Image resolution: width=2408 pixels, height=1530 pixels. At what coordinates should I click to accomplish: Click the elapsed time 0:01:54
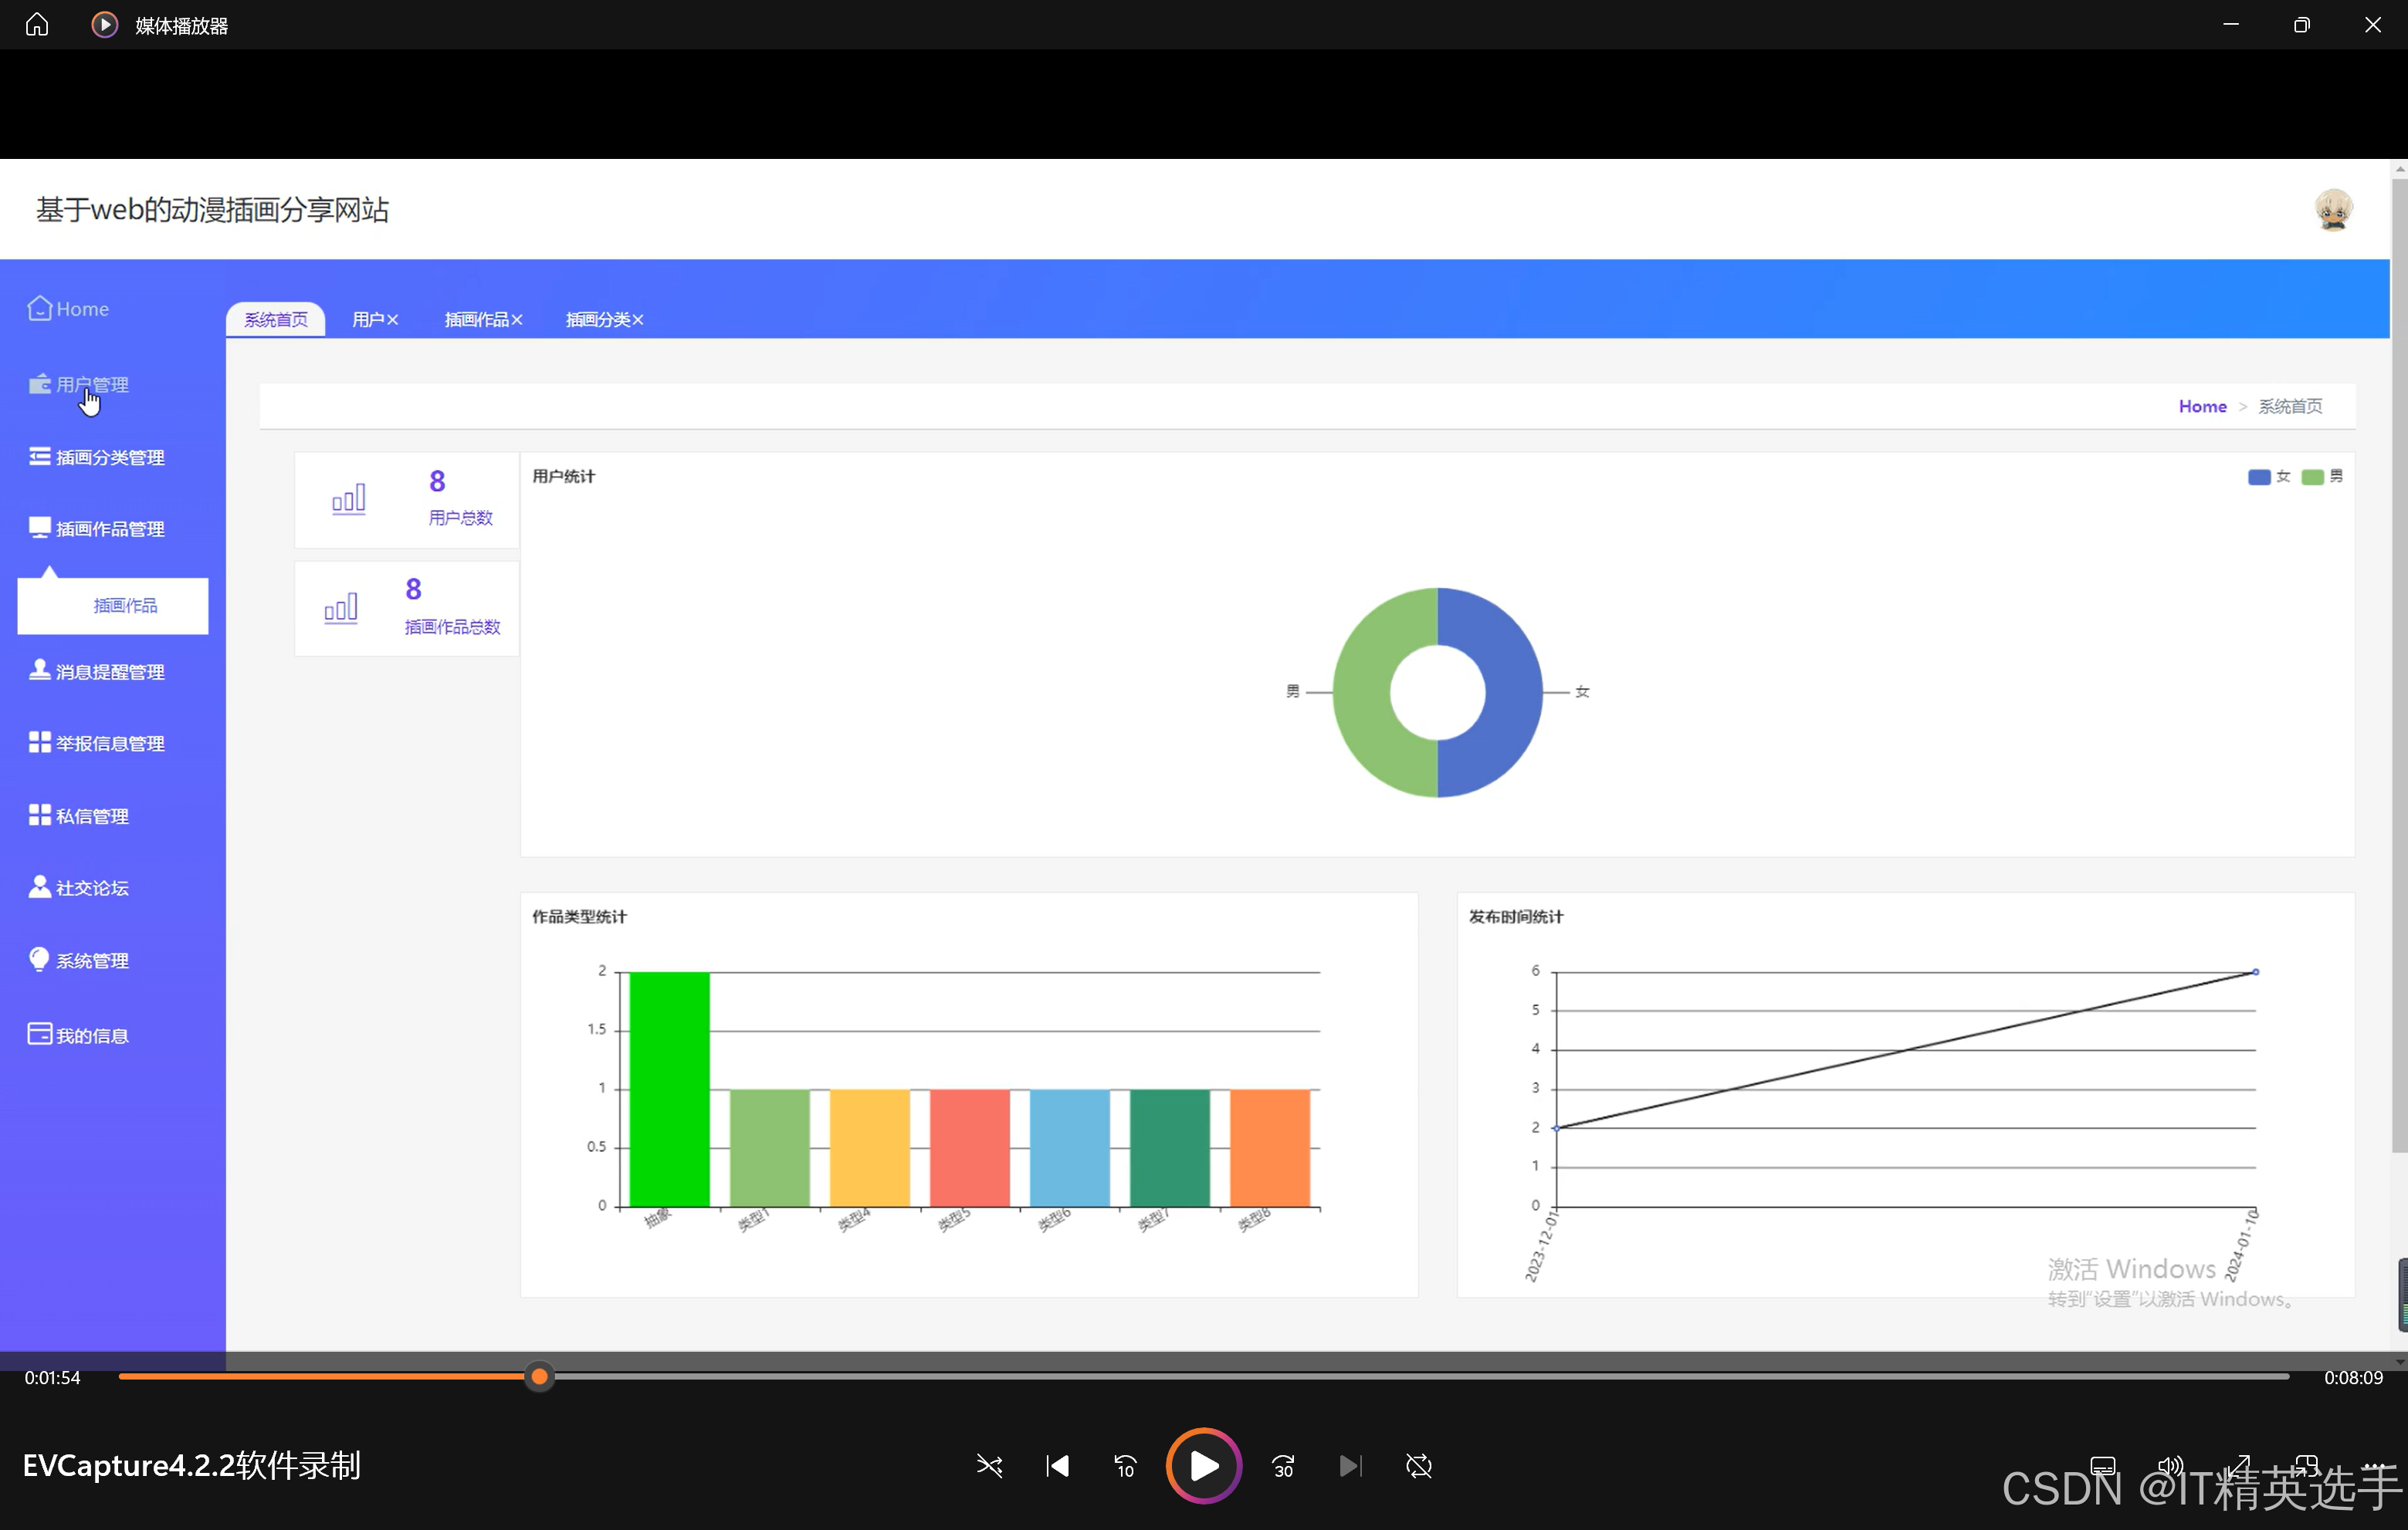(x=52, y=1377)
